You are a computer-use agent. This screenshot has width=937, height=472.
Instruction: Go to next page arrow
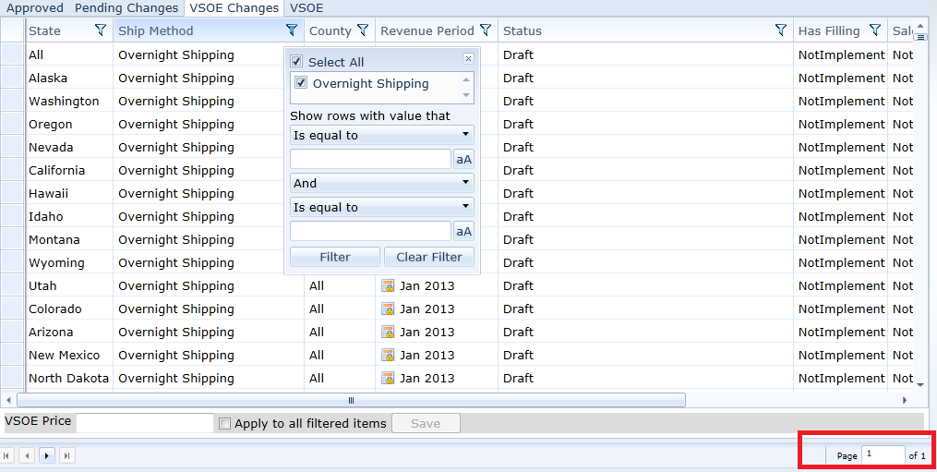pyautogui.click(x=46, y=455)
